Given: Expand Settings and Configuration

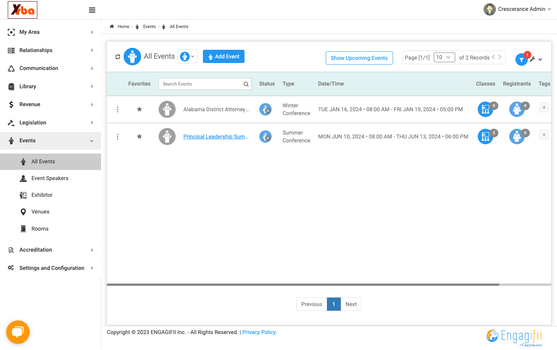Looking at the screenshot, I should coord(51,268).
